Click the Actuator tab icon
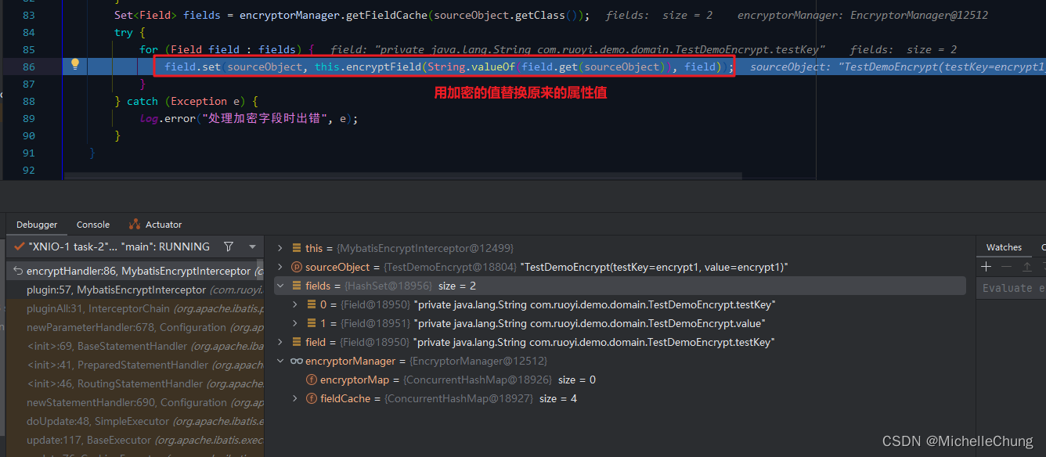 click(x=135, y=225)
